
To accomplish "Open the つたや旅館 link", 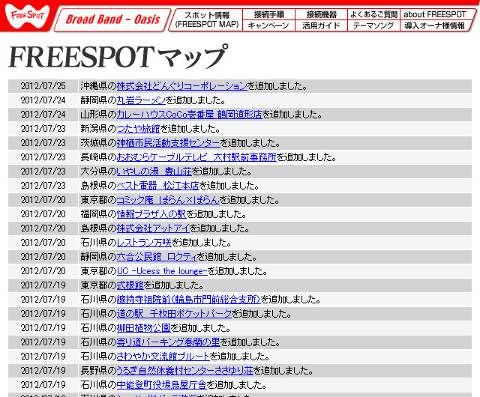I will [x=138, y=128].
